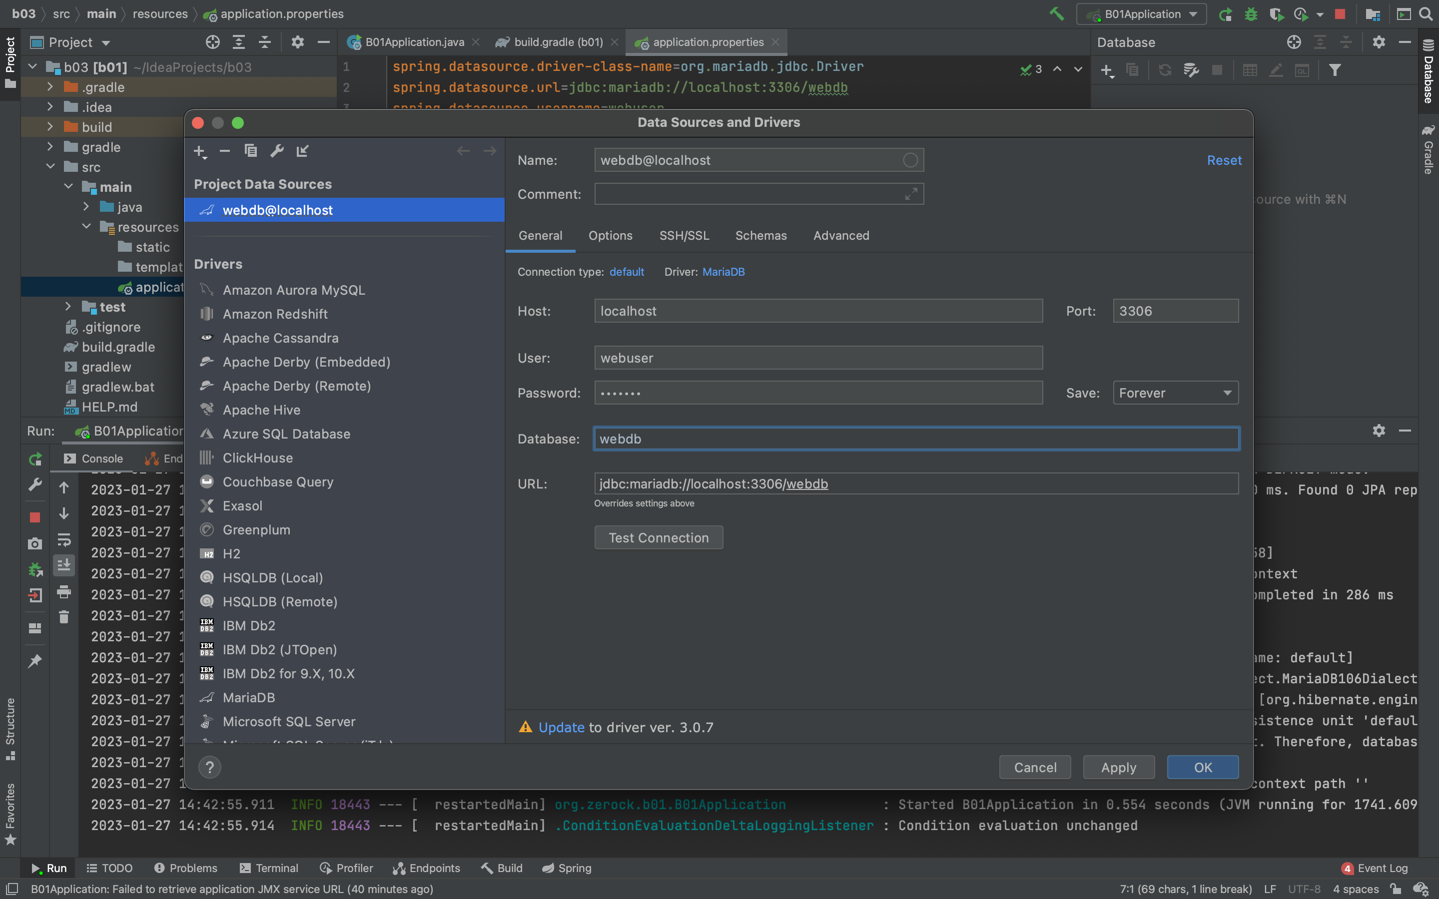Switch to the Options tab
Viewport: 1439px width, 899px height.
click(x=610, y=235)
